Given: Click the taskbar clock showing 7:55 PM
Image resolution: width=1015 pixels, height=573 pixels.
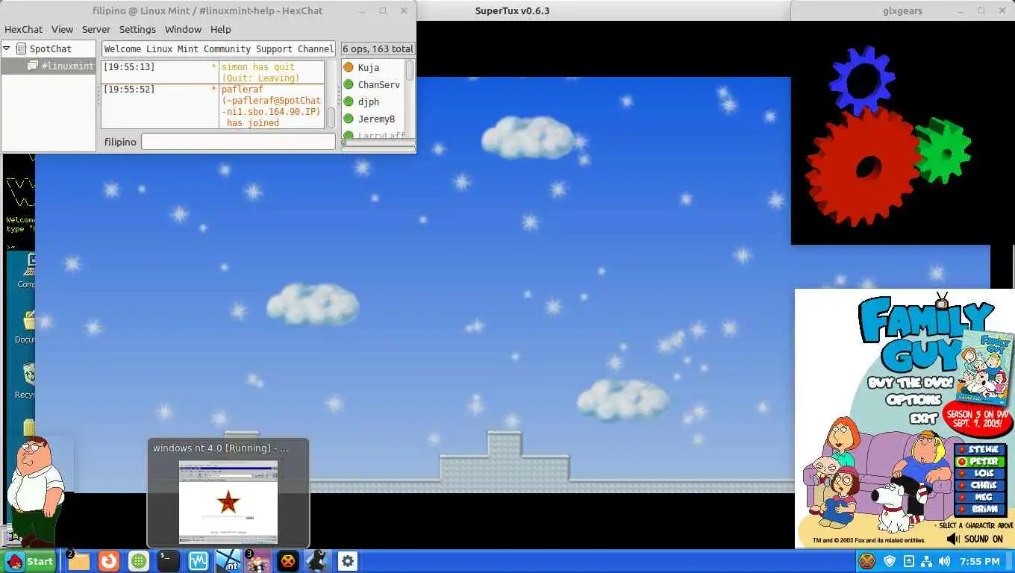Looking at the screenshot, I should (979, 561).
